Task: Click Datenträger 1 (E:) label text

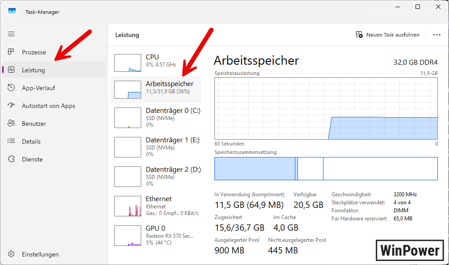Action: [x=172, y=140]
